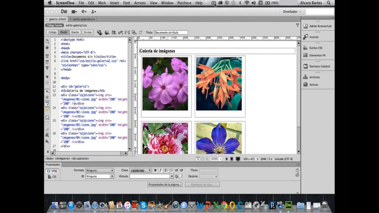The width and height of the screenshot is (379, 213).
Task: Open the Insert menu in menu bar
Action: [114, 3]
